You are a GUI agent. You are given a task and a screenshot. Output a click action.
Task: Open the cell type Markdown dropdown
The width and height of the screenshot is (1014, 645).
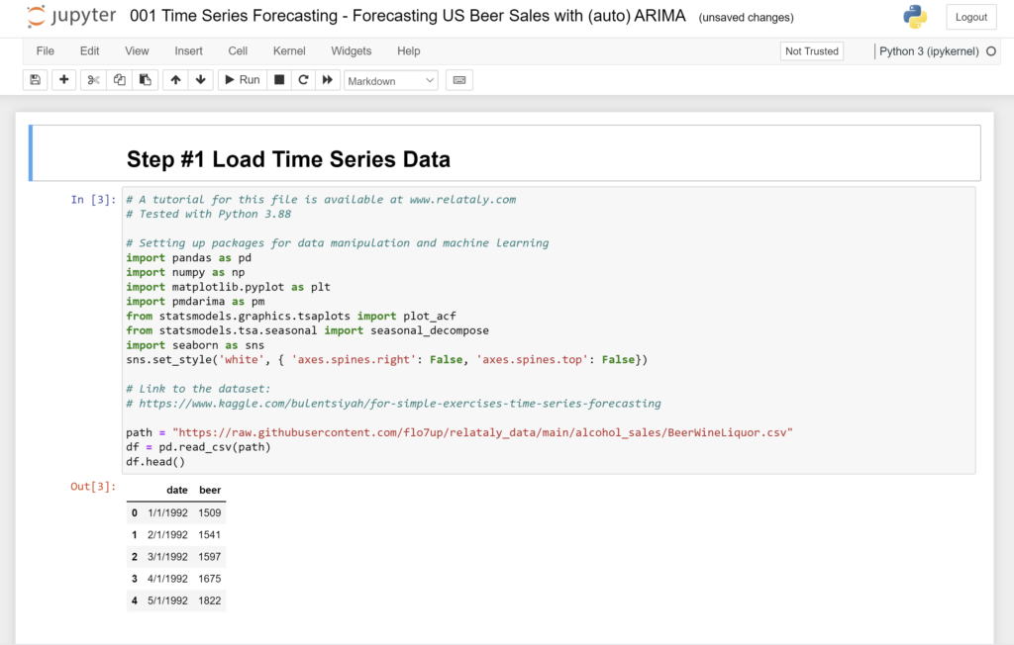click(390, 81)
